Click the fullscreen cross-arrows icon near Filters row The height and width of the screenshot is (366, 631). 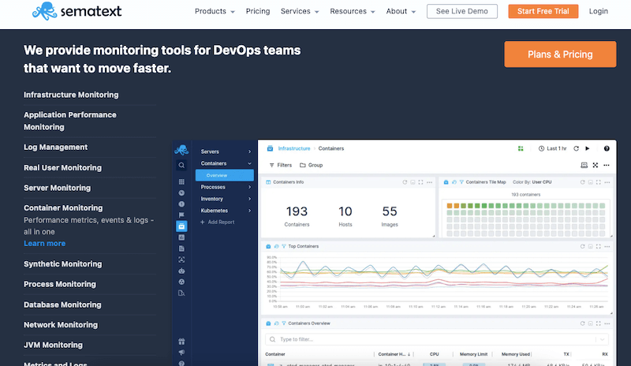point(596,165)
